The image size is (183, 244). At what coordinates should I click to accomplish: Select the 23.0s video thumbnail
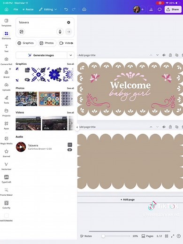55,123
